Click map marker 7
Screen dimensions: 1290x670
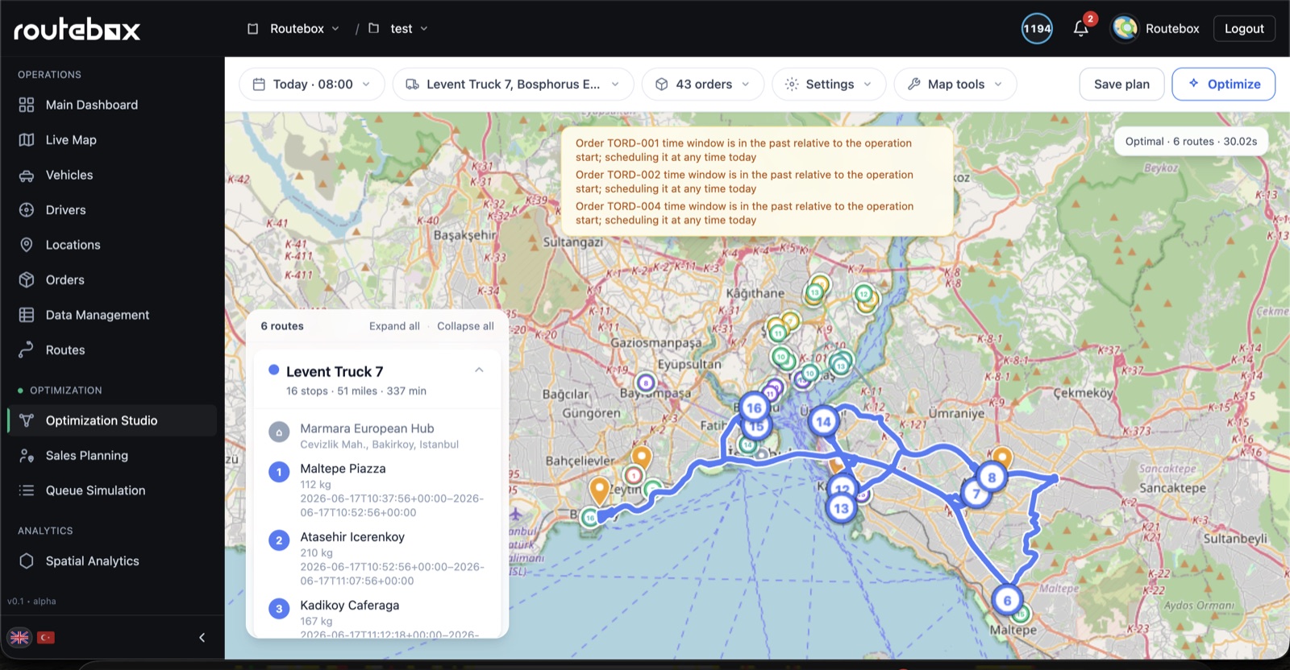pyautogui.click(x=976, y=494)
